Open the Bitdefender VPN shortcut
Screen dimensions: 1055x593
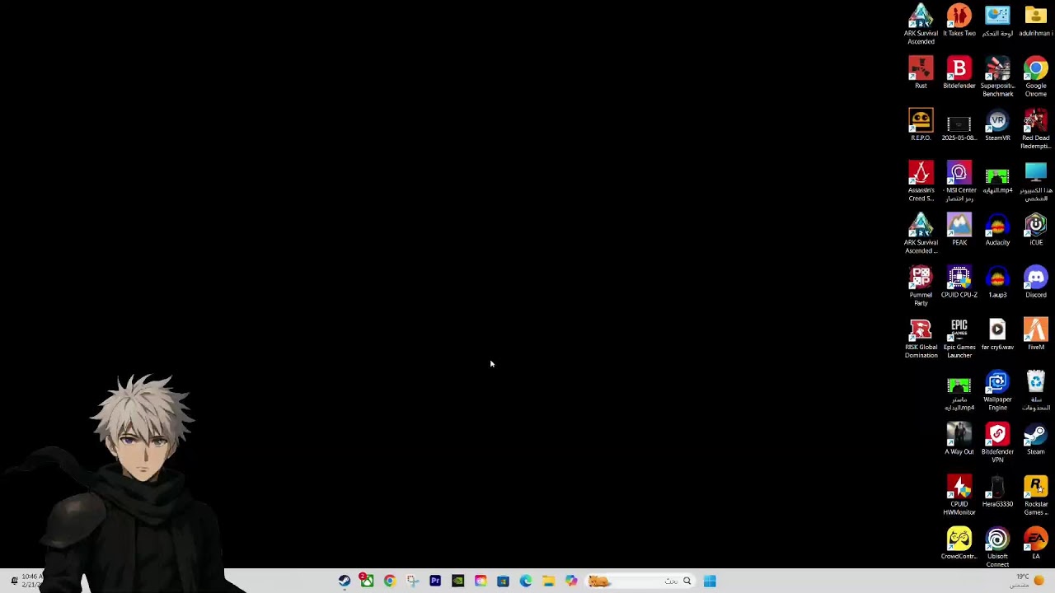997,443
